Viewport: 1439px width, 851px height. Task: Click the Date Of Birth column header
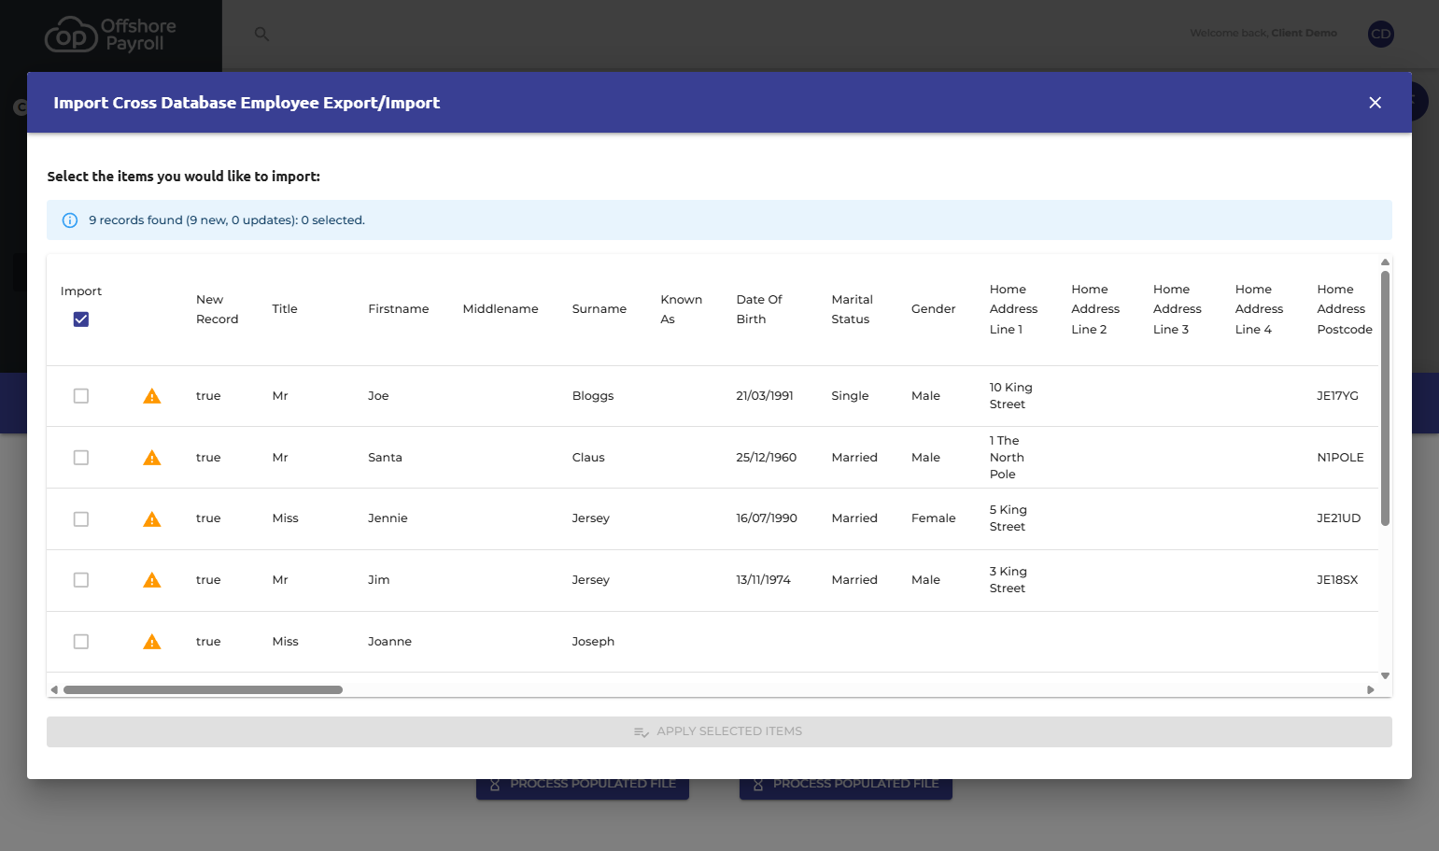tap(759, 309)
